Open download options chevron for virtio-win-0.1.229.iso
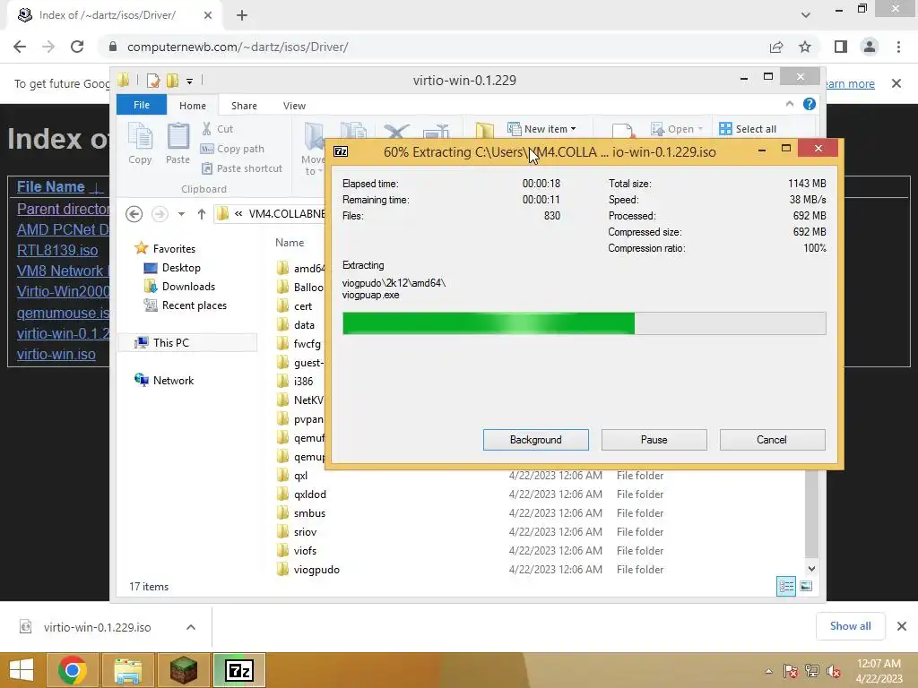The height and width of the screenshot is (688, 918). pos(190,627)
